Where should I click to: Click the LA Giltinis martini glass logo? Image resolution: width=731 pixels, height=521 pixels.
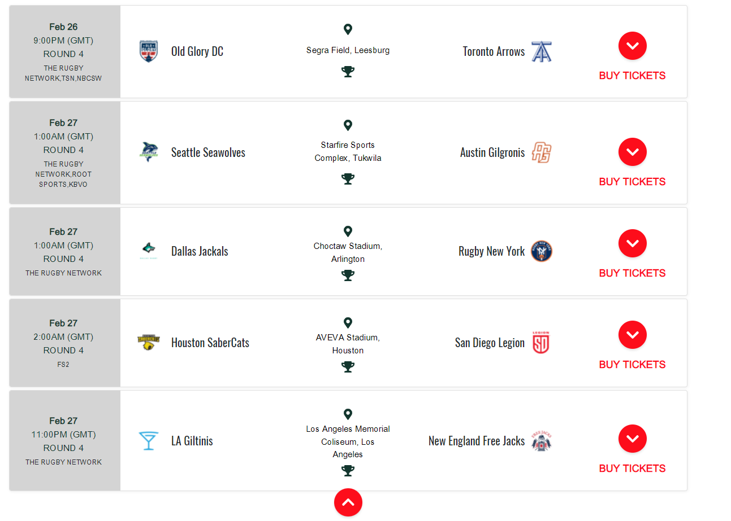[x=149, y=441]
